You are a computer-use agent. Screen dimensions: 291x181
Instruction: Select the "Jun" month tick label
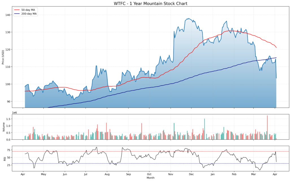[65, 174]
